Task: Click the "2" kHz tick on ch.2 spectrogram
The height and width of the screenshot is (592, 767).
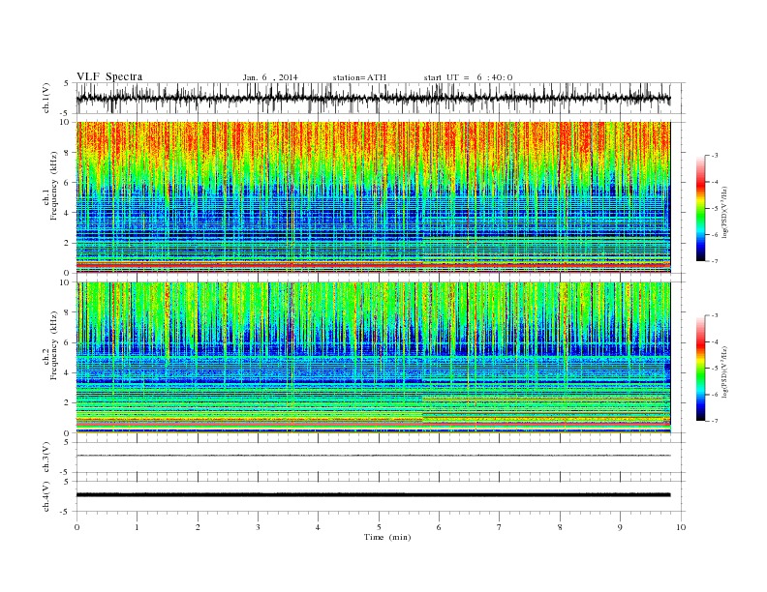Action: coord(67,403)
